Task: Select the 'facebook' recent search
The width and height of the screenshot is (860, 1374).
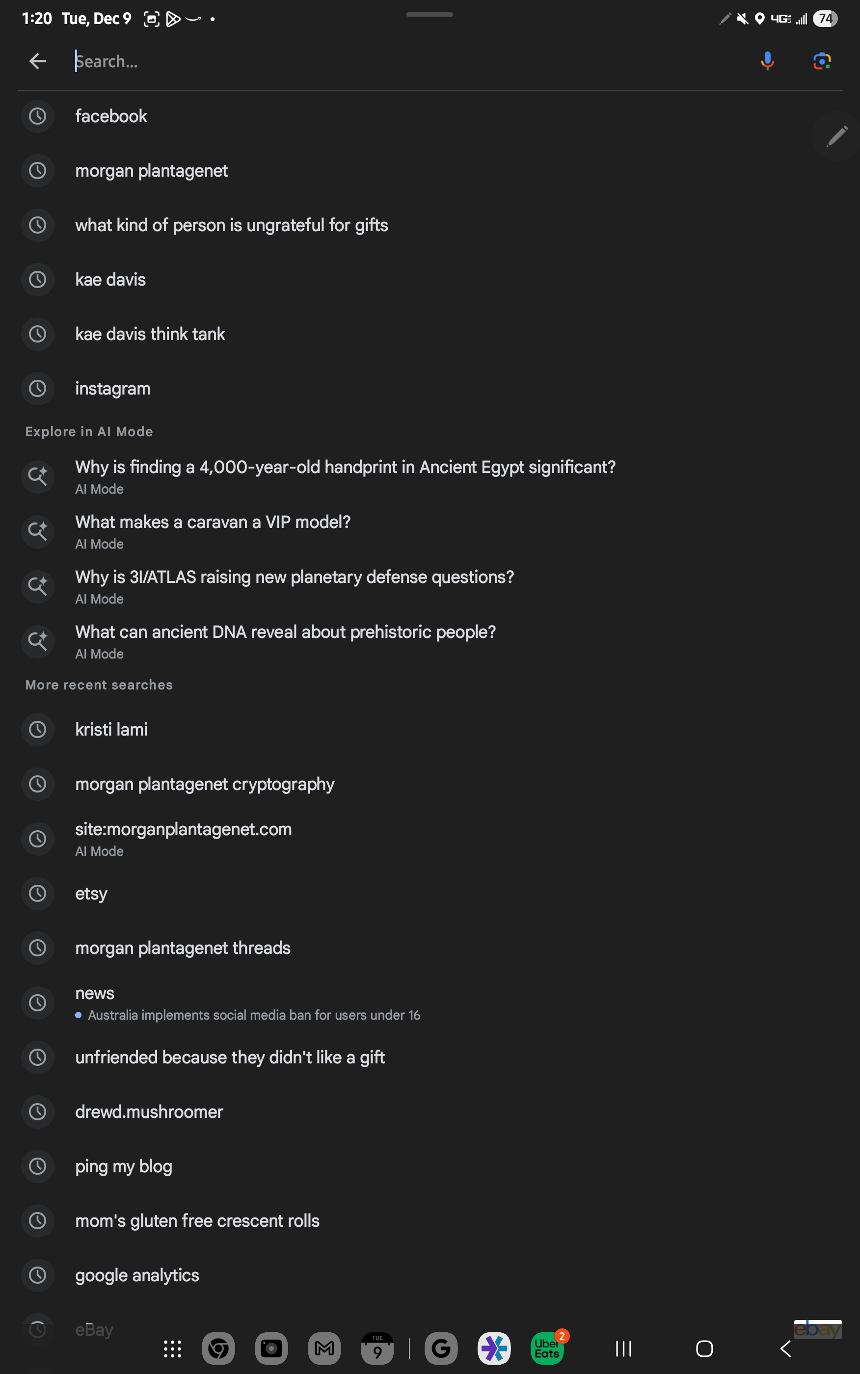Action: pyautogui.click(x=111, y=116)
